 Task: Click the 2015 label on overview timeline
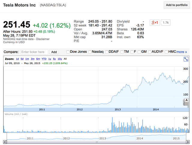coord(176,138)
